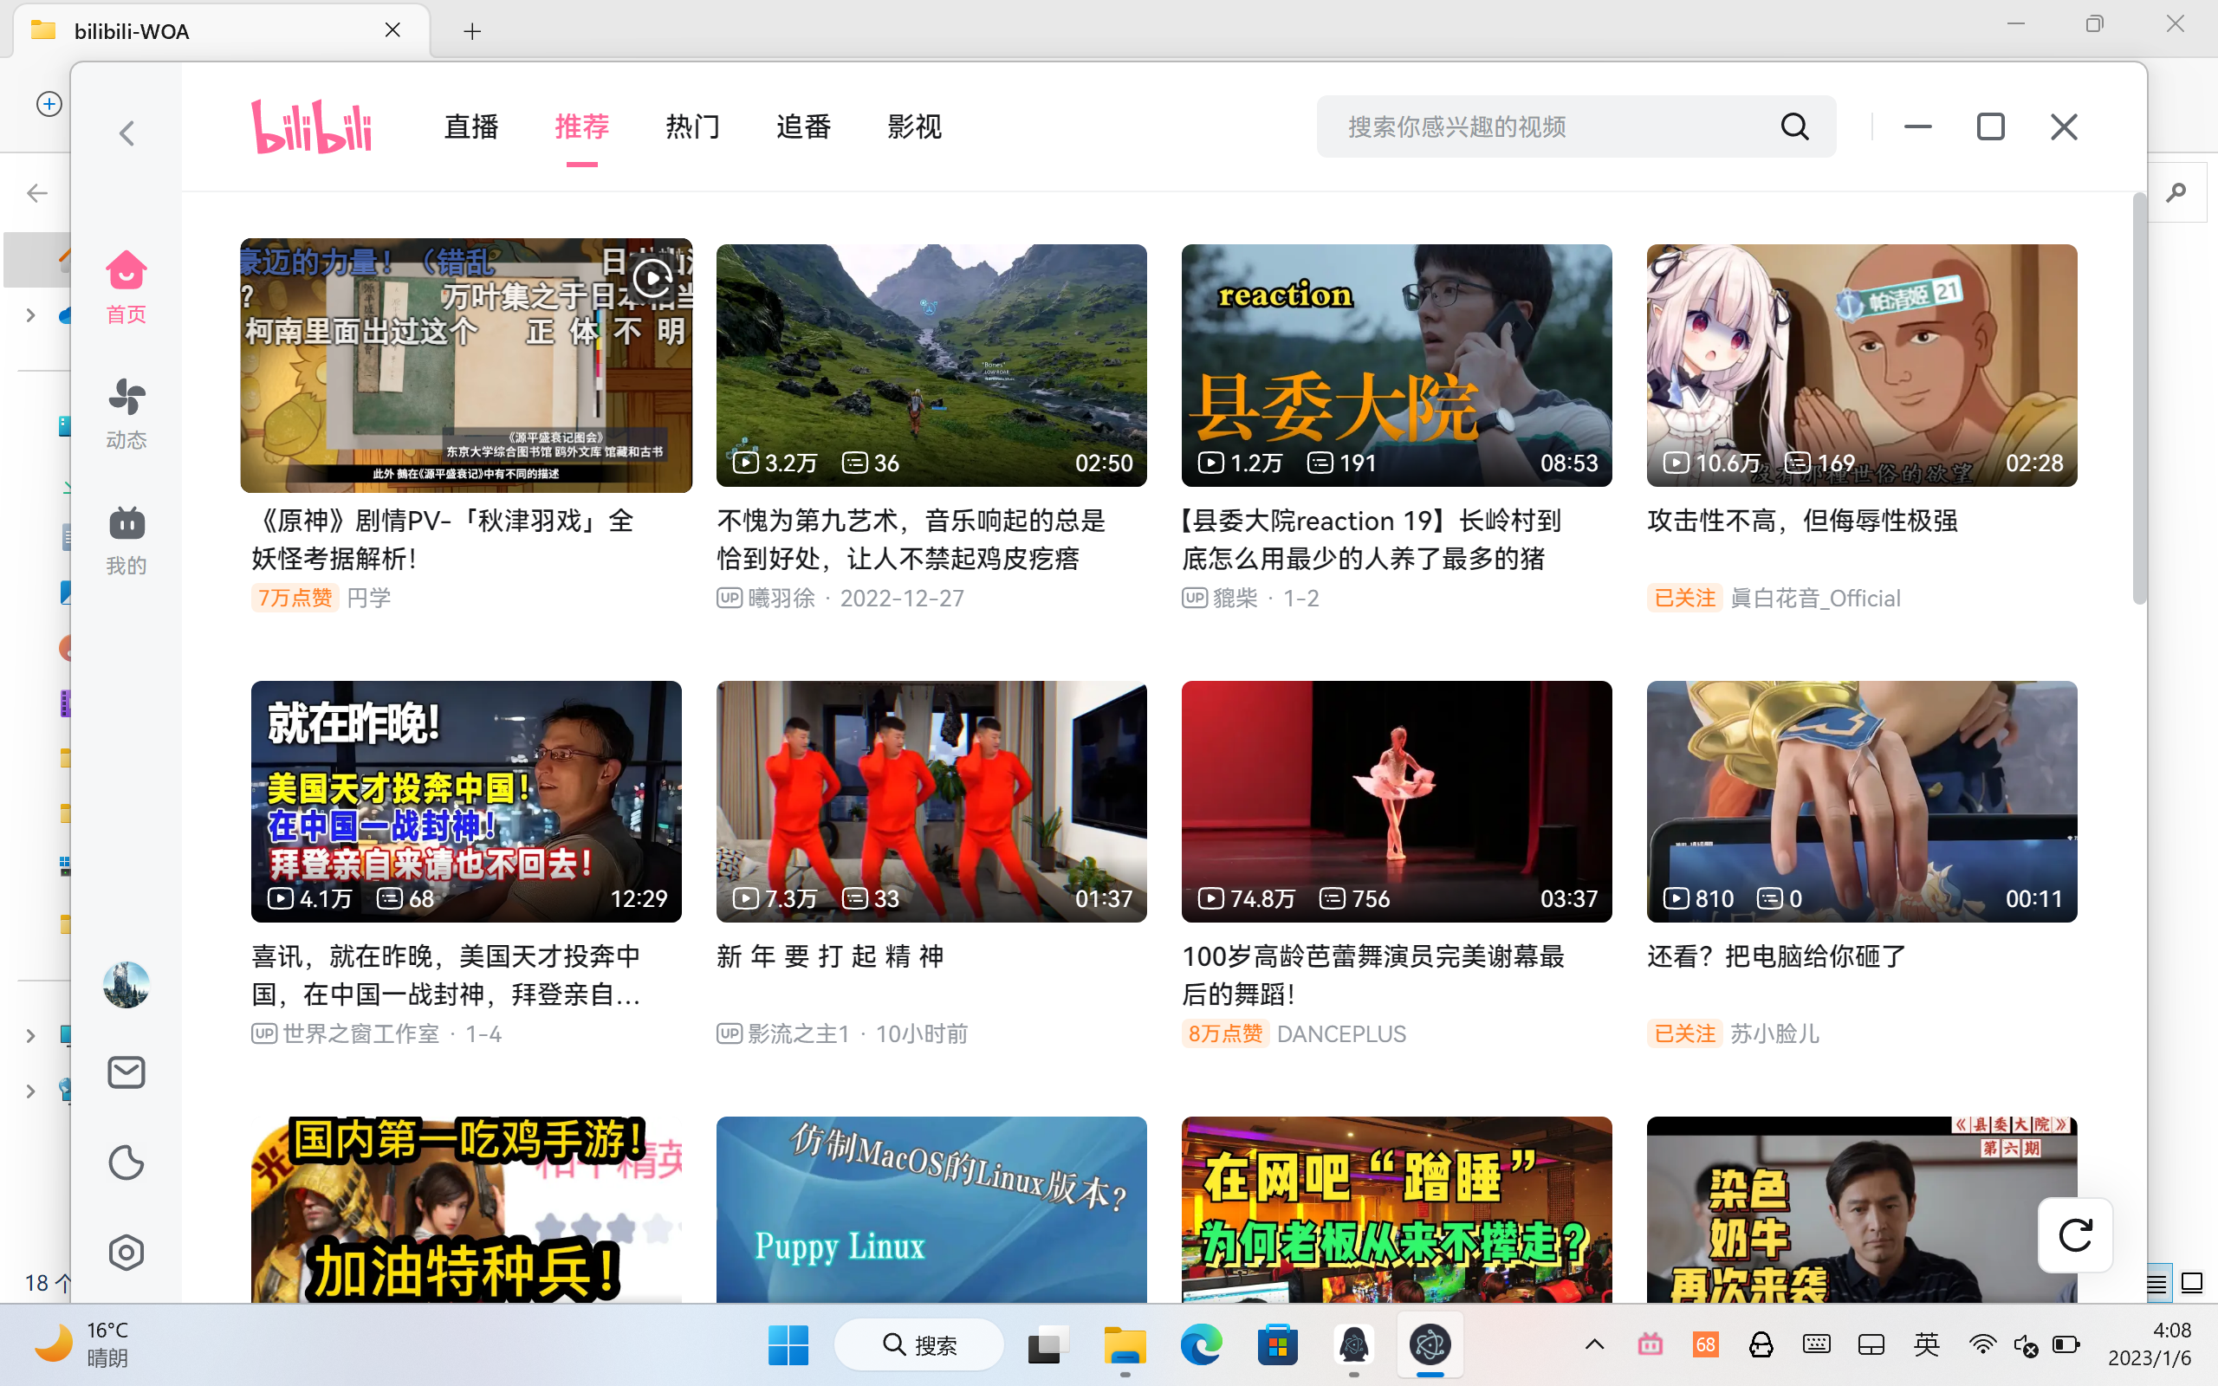Switch to the 热门 tab

point(692,126)
